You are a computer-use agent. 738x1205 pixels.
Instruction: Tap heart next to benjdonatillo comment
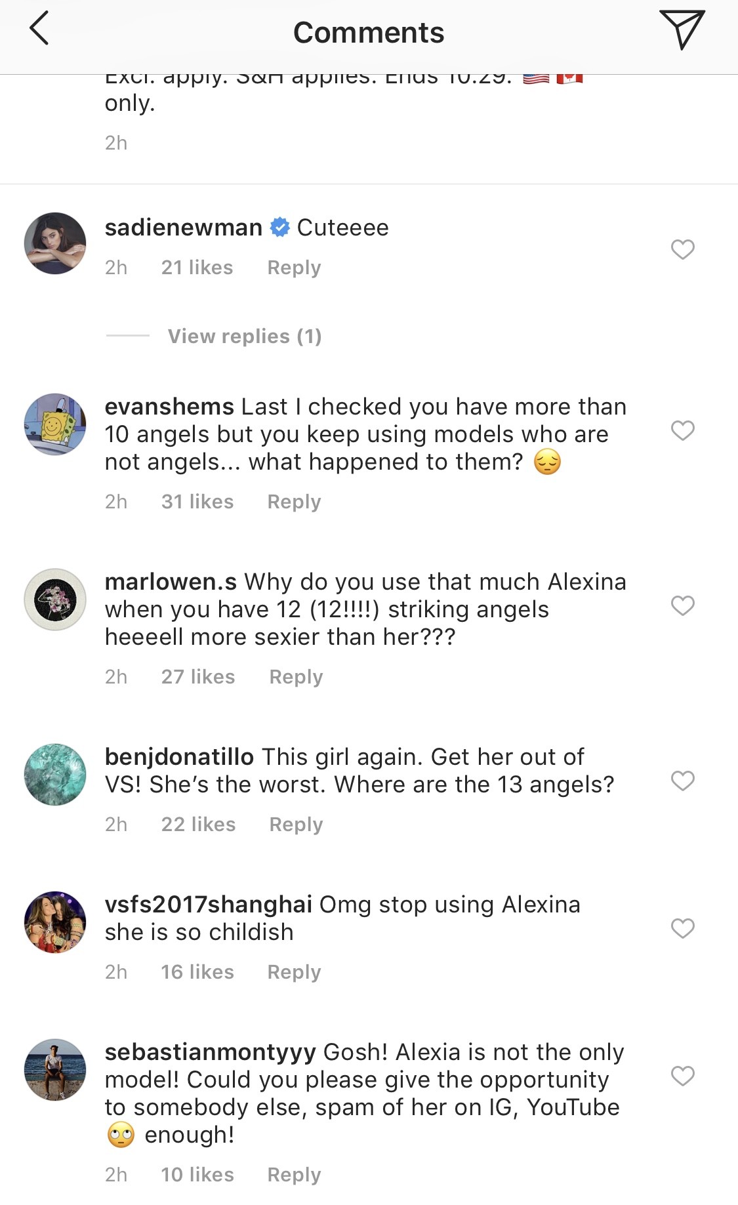point(682,781)
